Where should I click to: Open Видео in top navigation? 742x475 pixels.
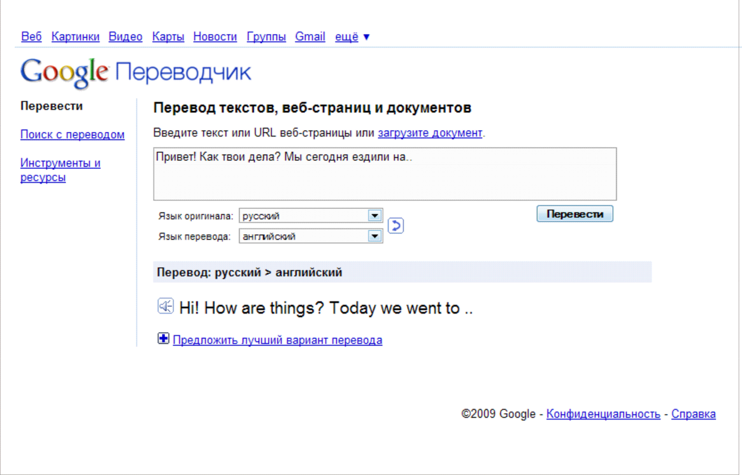(x=126, y=37)
